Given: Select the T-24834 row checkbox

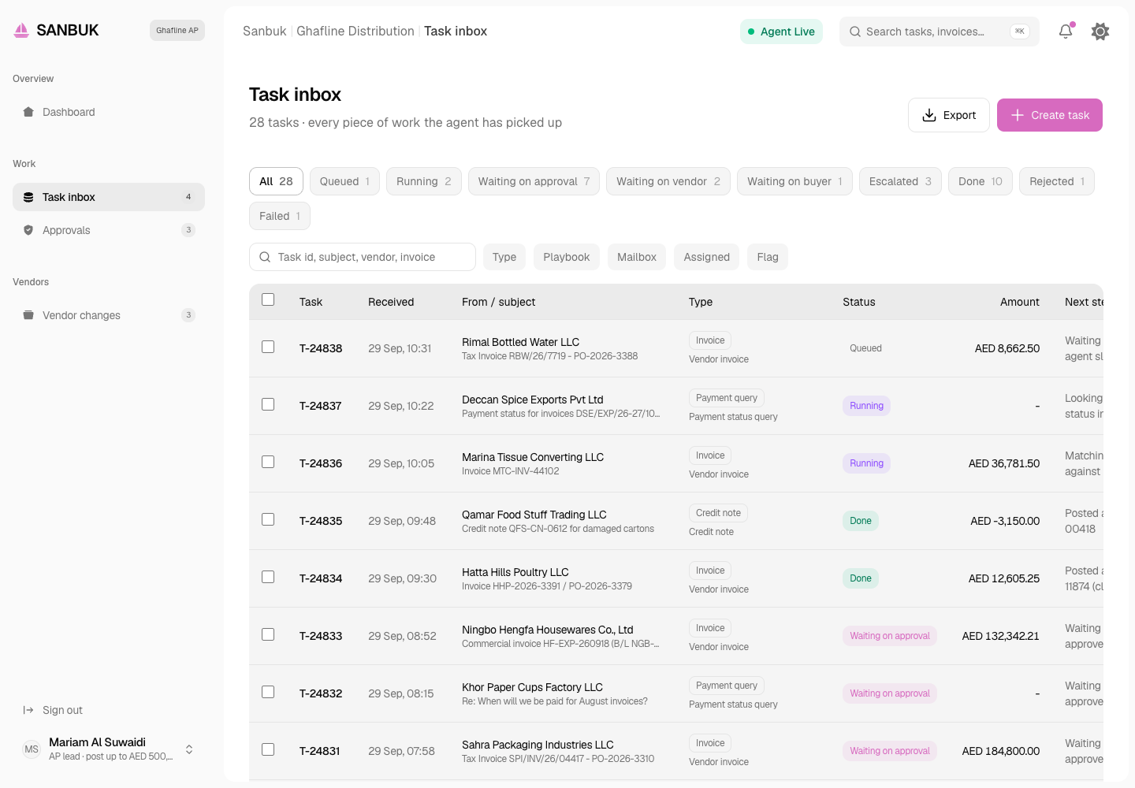Looking at the screenshot, I should click(268, 577).
